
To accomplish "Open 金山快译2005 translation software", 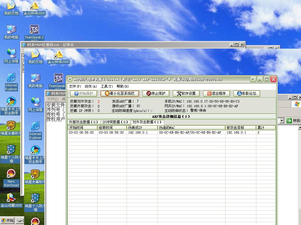I will [x=35, y=6].
